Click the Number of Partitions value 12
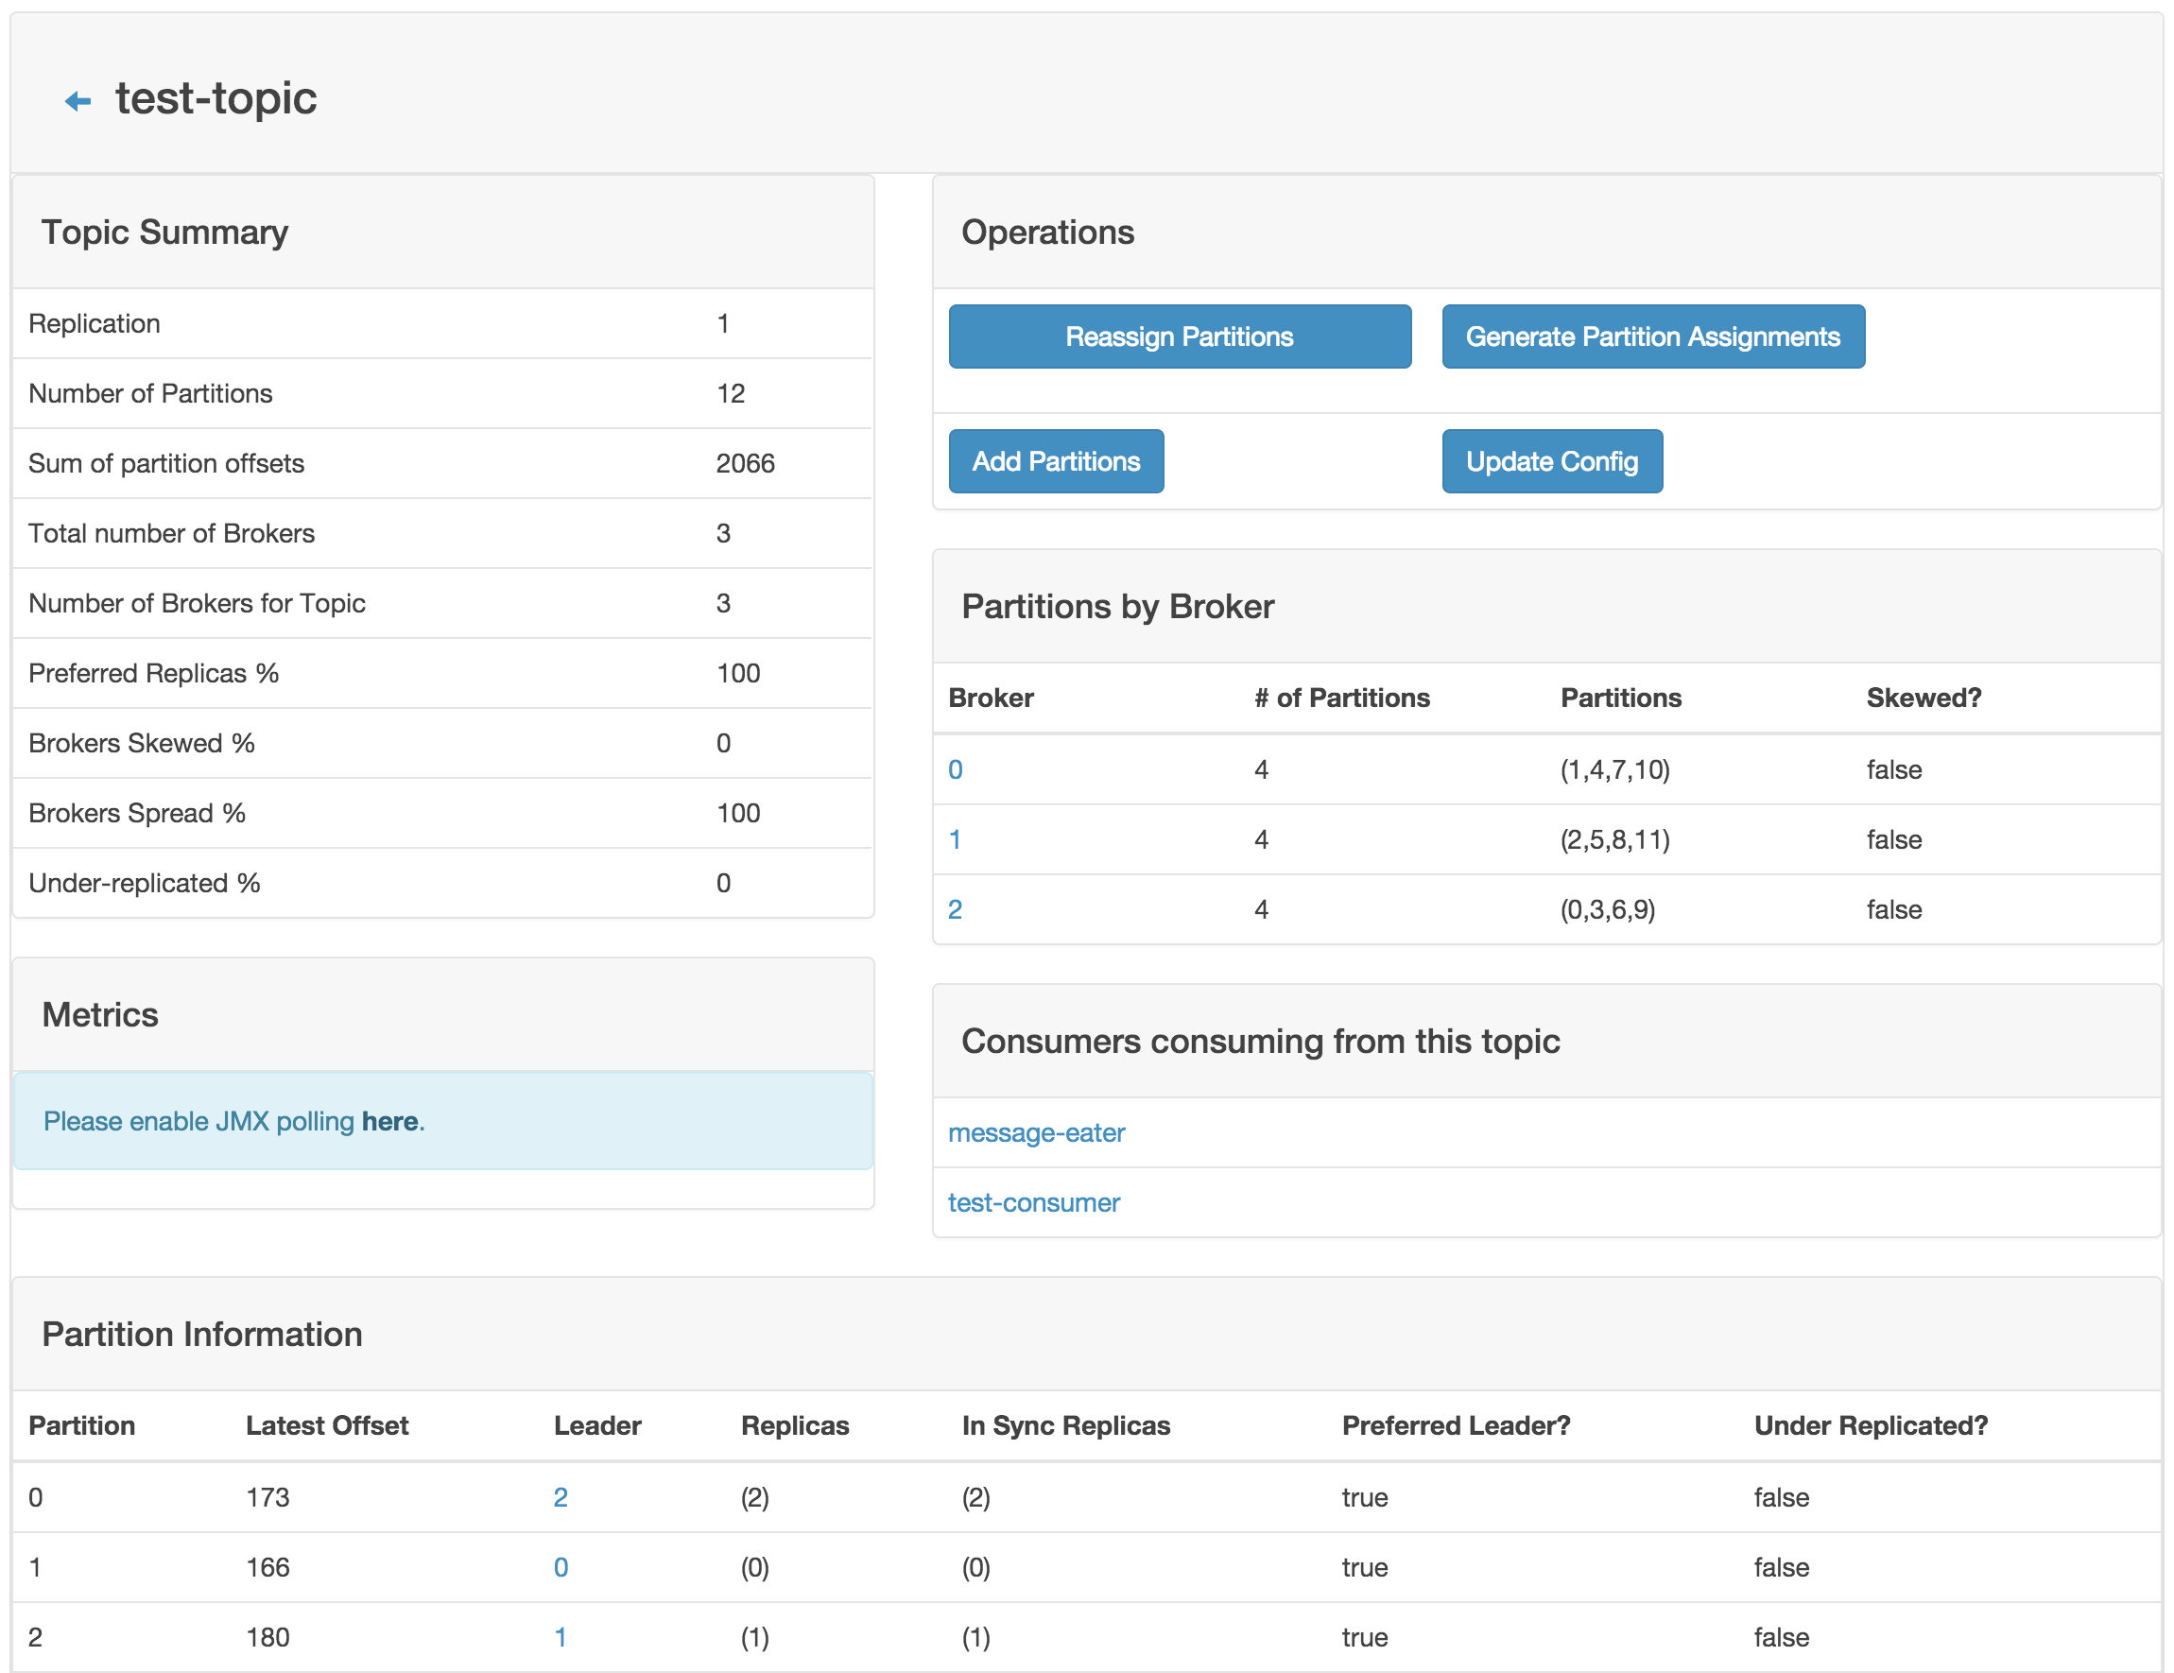 pyautogui.click(x=731, y=393)
